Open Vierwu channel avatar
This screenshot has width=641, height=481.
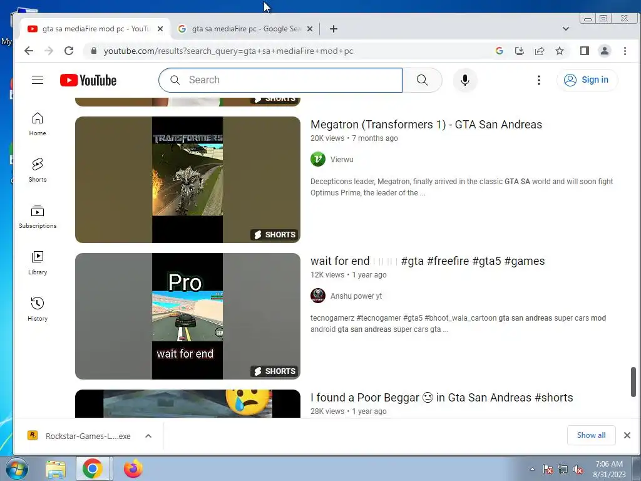pos(317,159)
